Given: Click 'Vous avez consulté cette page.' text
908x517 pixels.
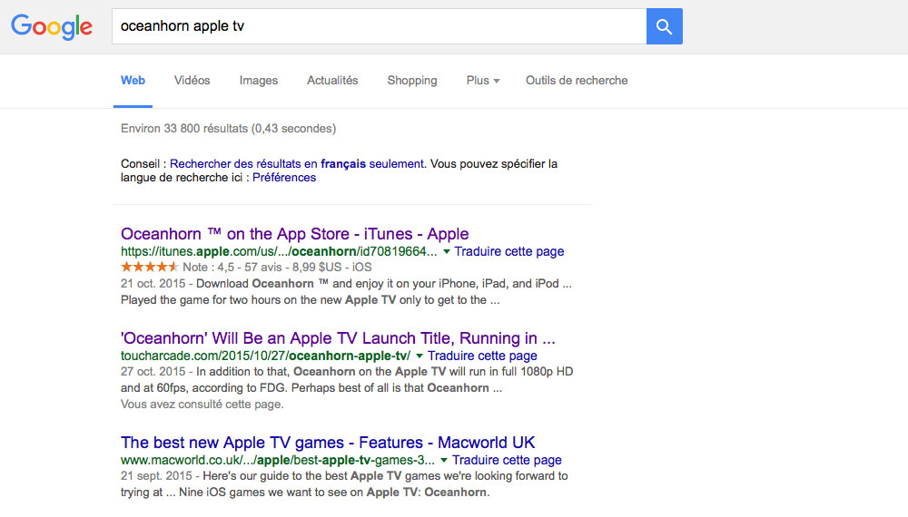Looking at the screenshot, I should 202,405.
